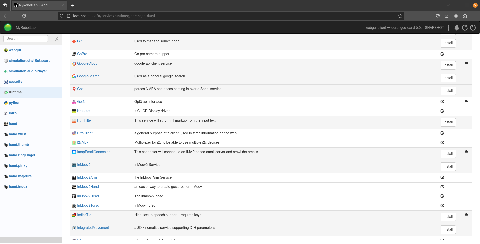Click the ImapEmailConnector mail icon

74,152
